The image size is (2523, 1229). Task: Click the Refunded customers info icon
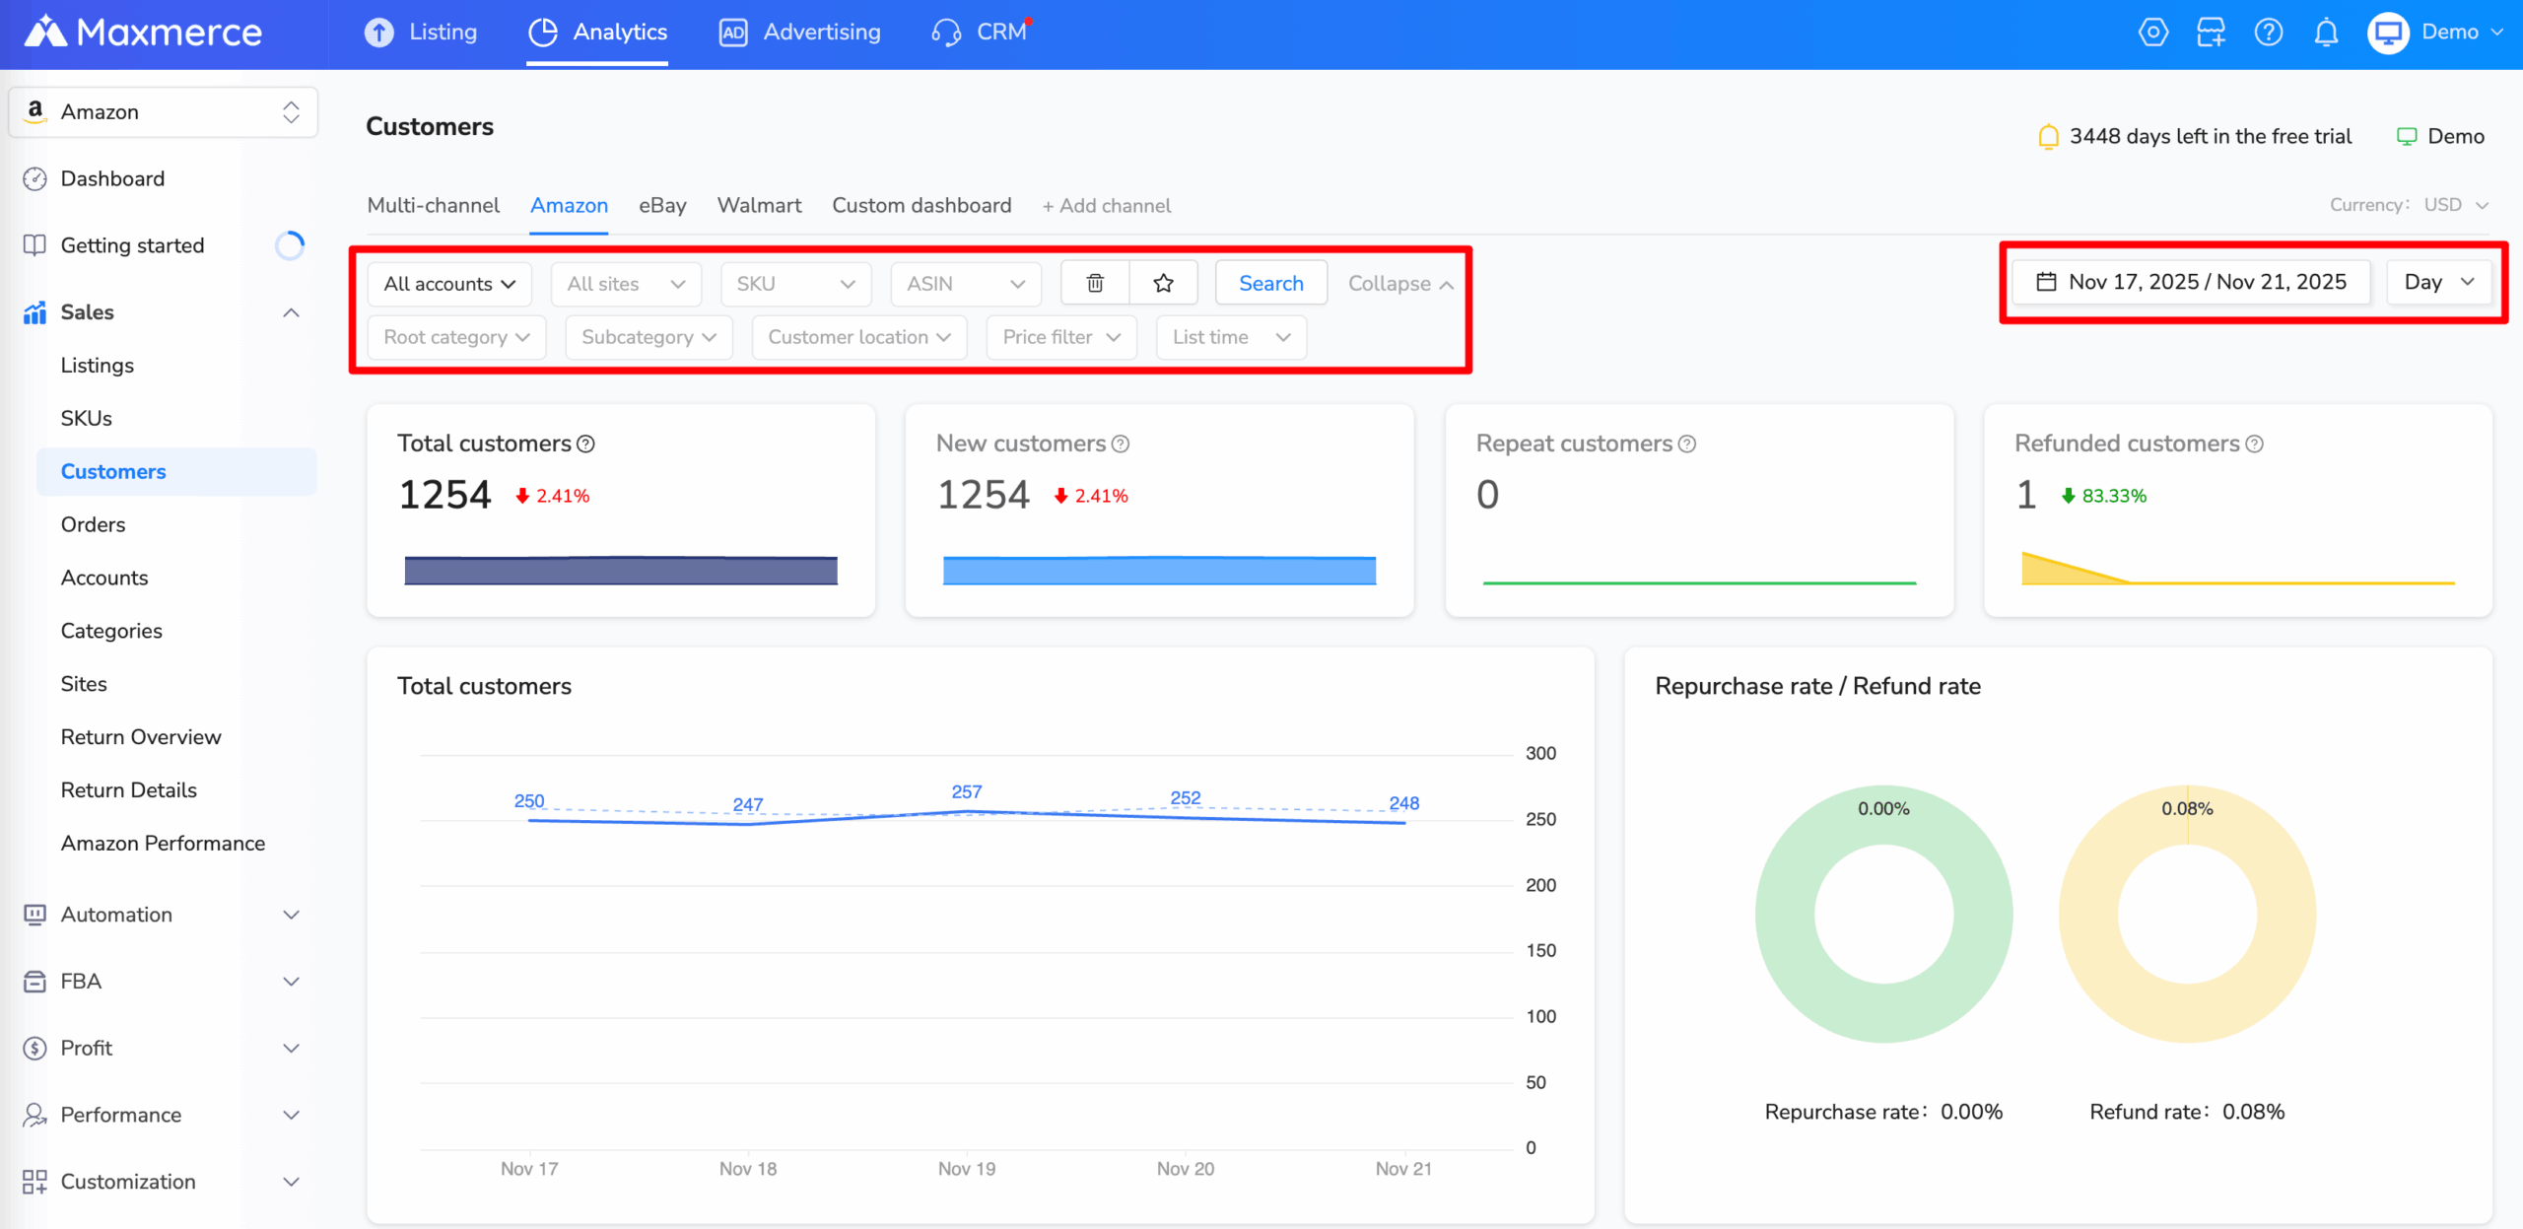[2255, 444]
